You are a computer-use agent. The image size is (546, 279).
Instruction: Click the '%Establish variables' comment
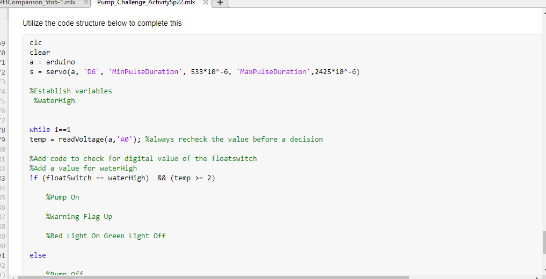(x=71, y=91)
